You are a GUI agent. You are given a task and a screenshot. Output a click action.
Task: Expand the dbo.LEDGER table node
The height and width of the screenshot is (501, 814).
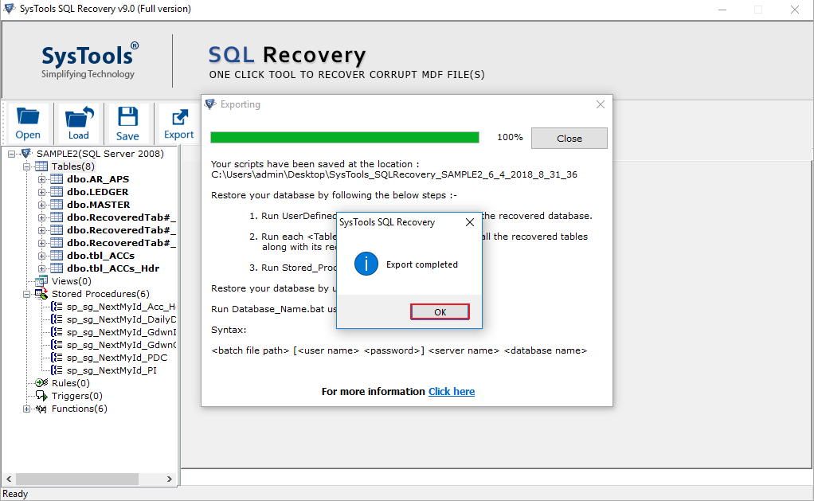coord(41,192)
